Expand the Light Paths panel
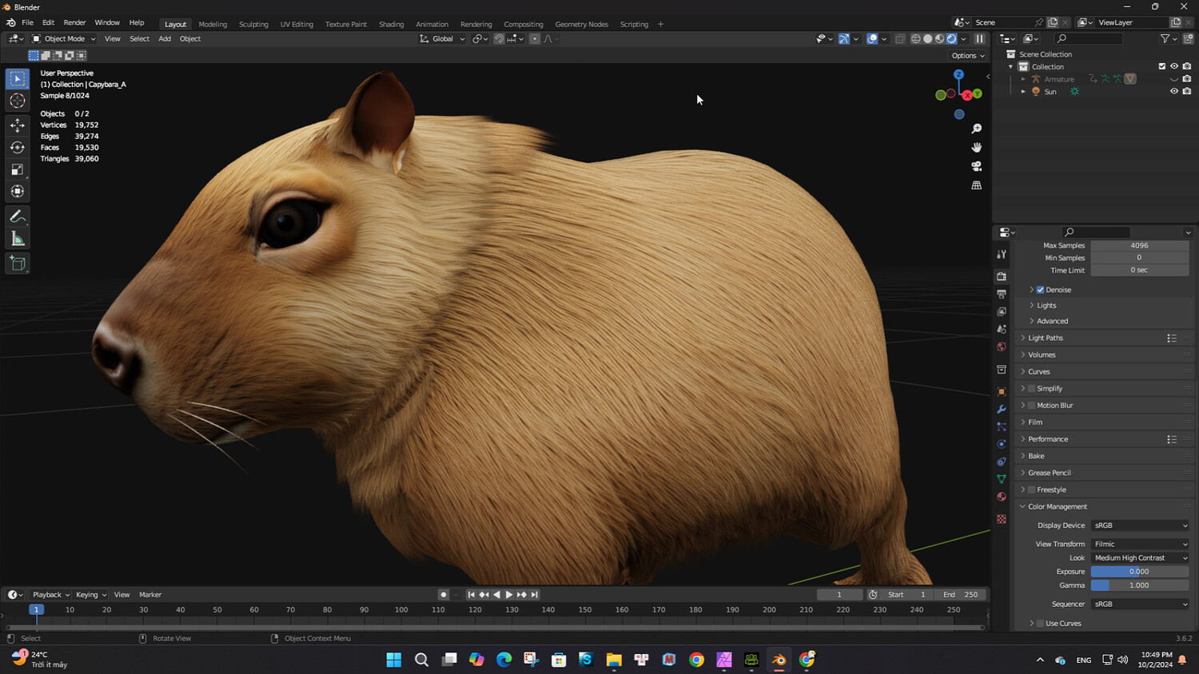The image size is (1199, 674). 1046,338
